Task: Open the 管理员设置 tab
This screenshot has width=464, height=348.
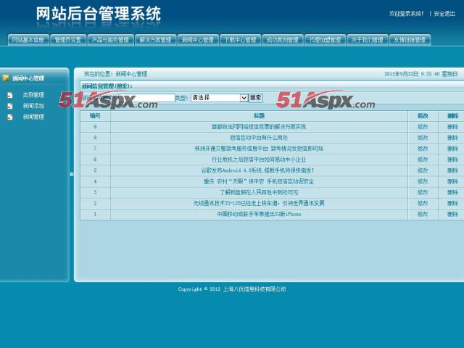Action: click(68, 40)
